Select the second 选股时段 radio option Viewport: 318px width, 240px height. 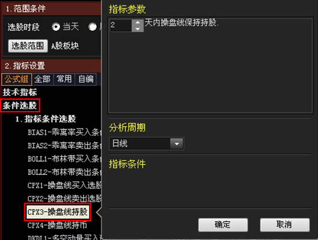pos(93,26)
